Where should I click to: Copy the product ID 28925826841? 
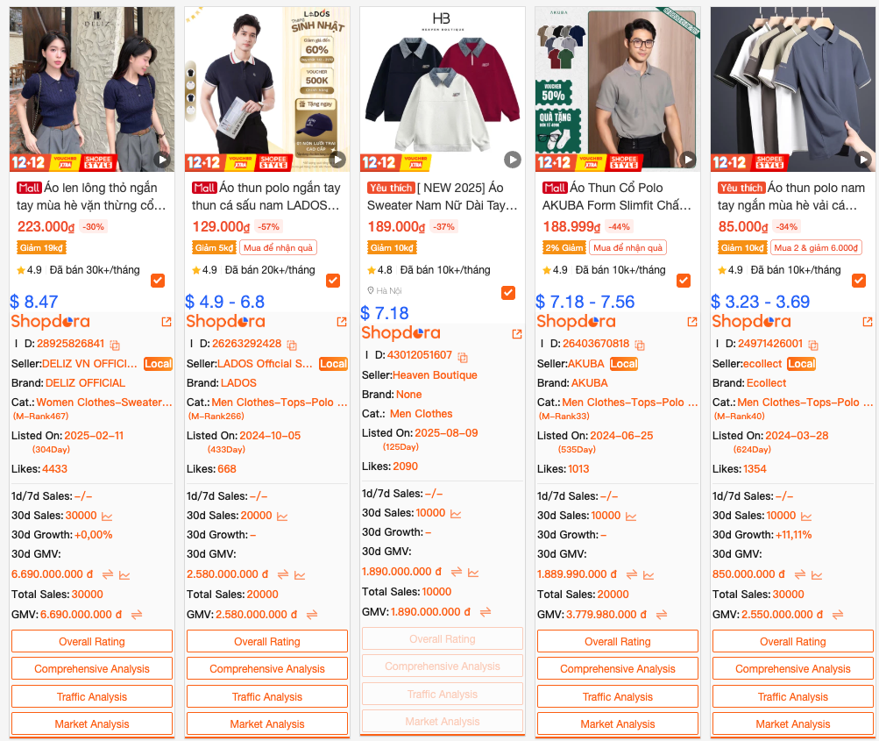[x=115, y=345]
